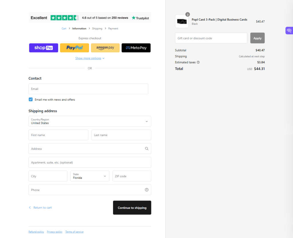Uncheck Email me with news and offers
The image size is (293, 238).
coord(30,99)
